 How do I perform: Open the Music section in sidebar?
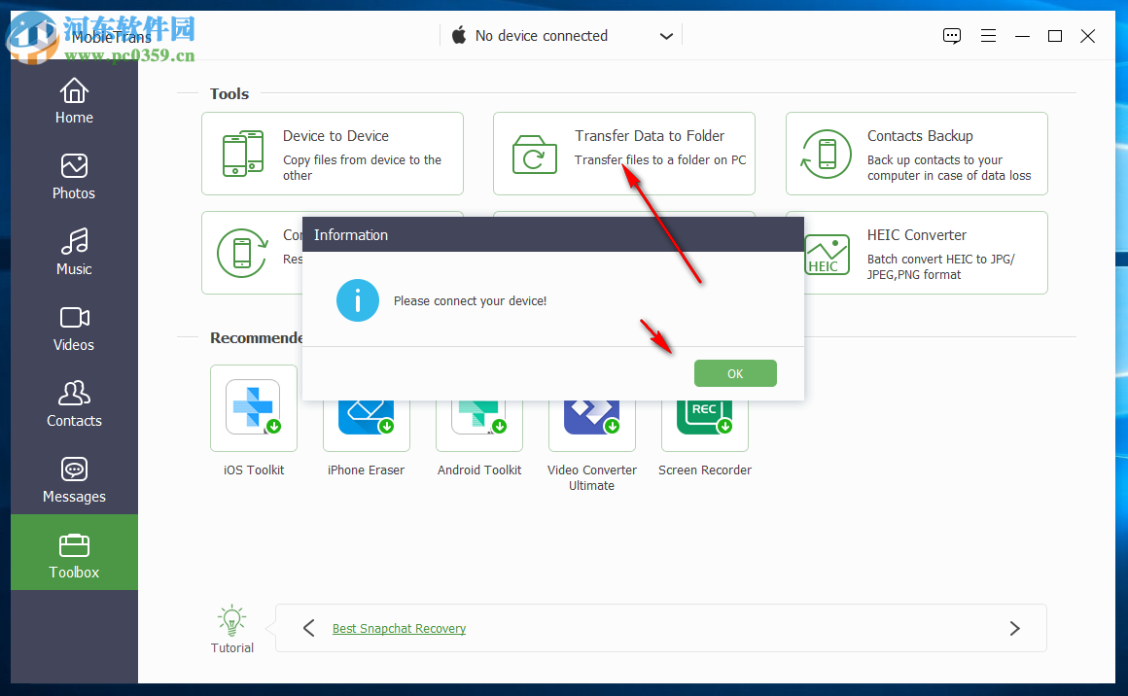(x=74, y=251)
